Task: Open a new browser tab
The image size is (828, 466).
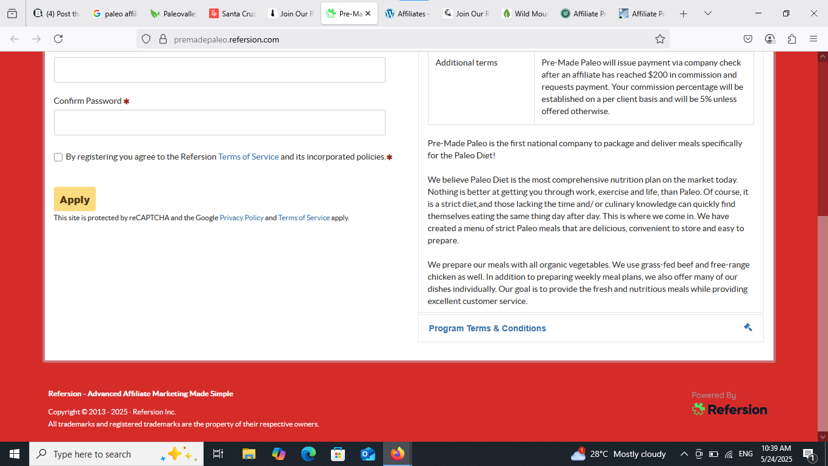Action: [684, 13]
